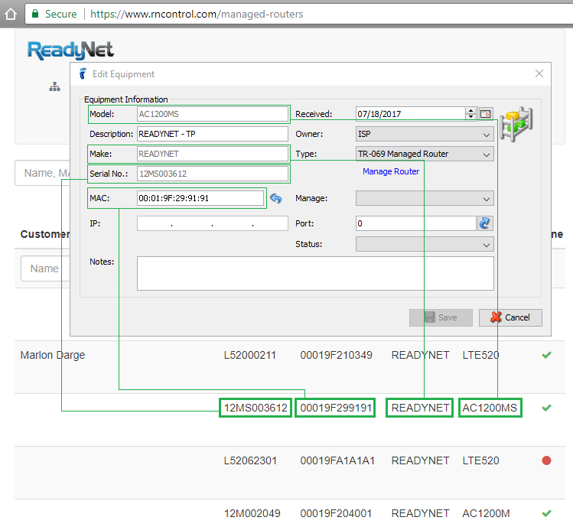Click the browser home icon
Viewport: 573px width, 527px height.
[11, 15]
